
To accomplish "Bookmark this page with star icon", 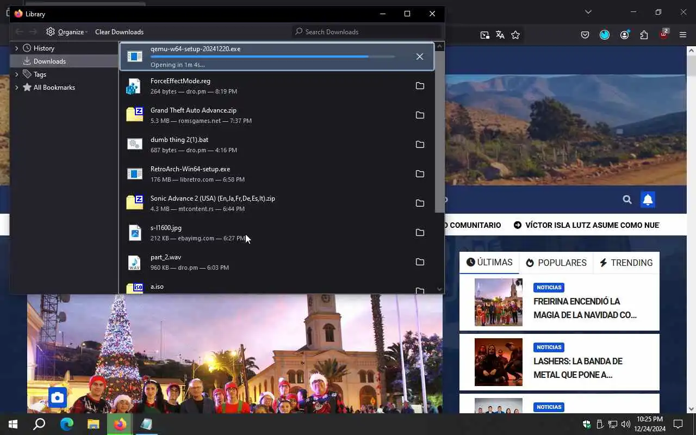I will (515, 35).
